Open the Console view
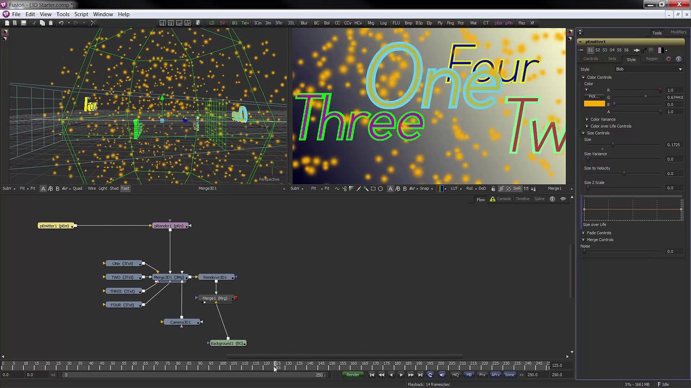This screenshot has height=388, width=691. [504, 199]
